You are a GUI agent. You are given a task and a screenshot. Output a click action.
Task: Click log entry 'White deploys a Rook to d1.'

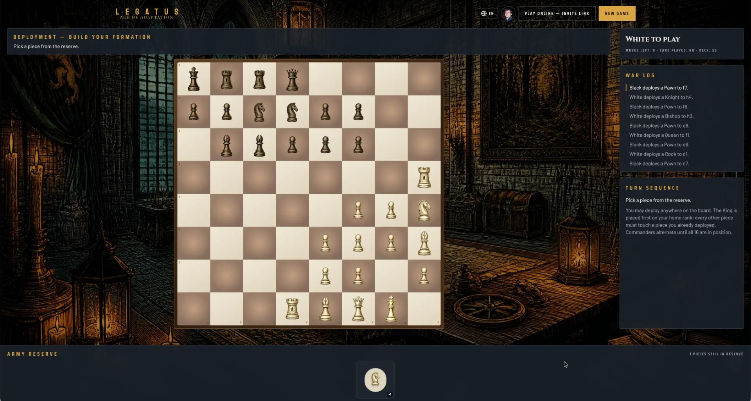point(659,154)
